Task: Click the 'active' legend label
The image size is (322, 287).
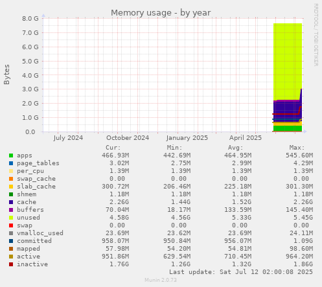Action: click(29, 257)
